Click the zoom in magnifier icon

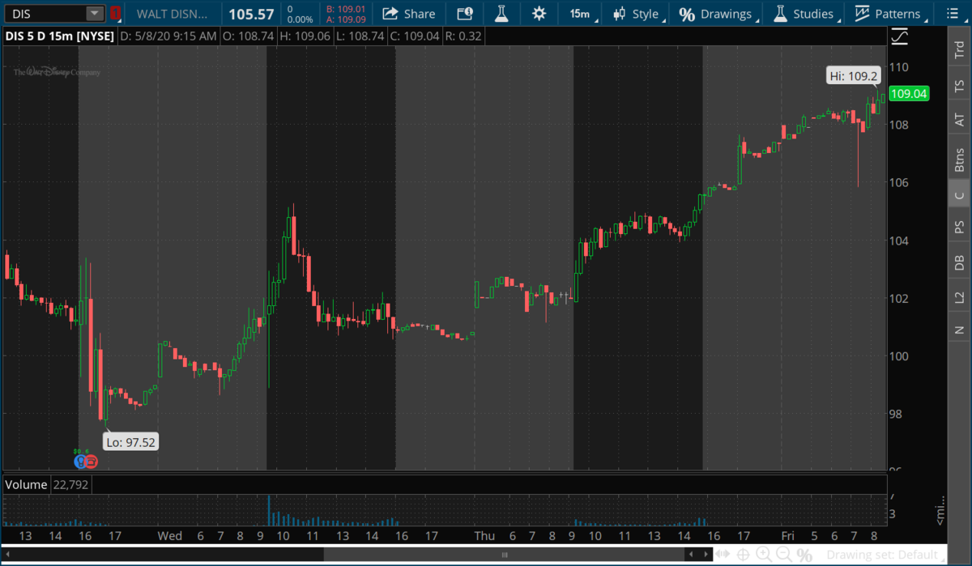(x=764, y=555)
